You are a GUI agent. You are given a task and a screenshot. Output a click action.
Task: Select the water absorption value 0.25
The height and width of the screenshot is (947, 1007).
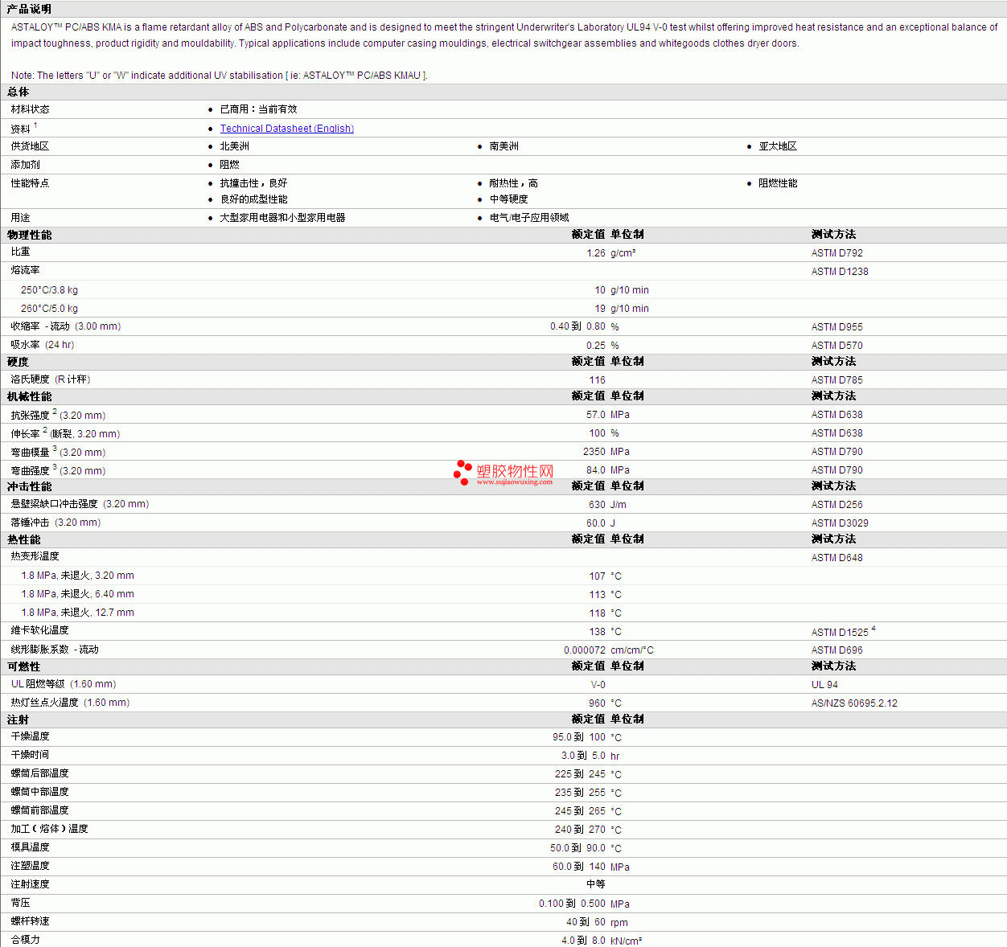(596, 346)
